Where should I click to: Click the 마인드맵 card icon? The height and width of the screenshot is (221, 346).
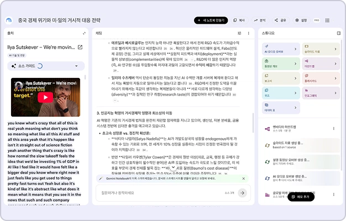(x=307, y=61)
